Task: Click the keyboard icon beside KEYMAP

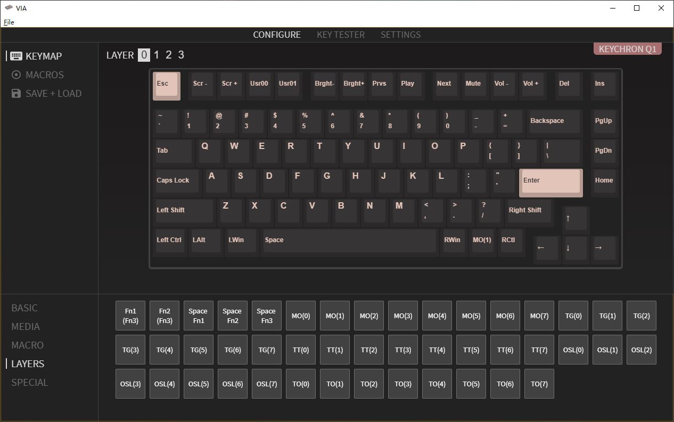Action: point(16,56)
